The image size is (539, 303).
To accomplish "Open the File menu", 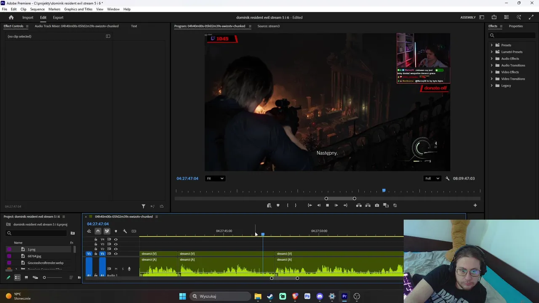I will [x=4, y=9].
